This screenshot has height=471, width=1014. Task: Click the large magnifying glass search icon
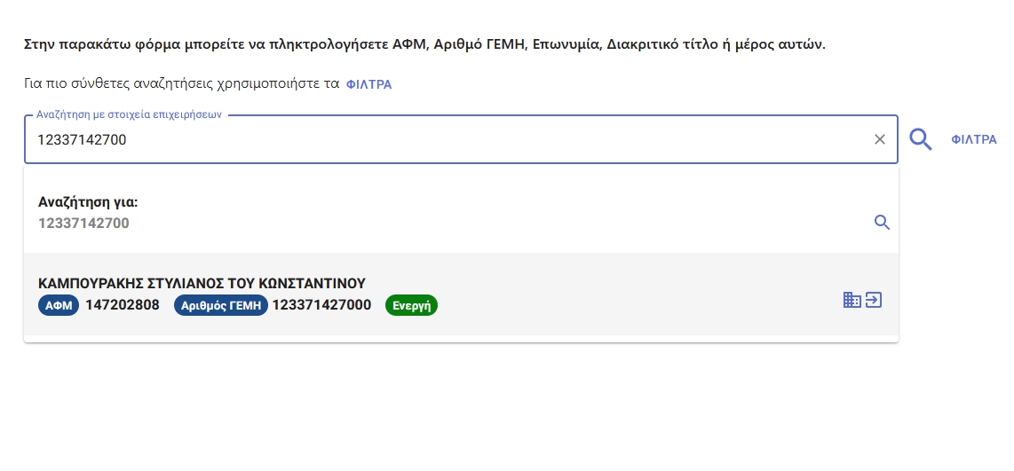pyautogui.click(x=920, y=139)
